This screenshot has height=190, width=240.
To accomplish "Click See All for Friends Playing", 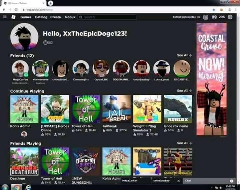I will coord(184,143).
